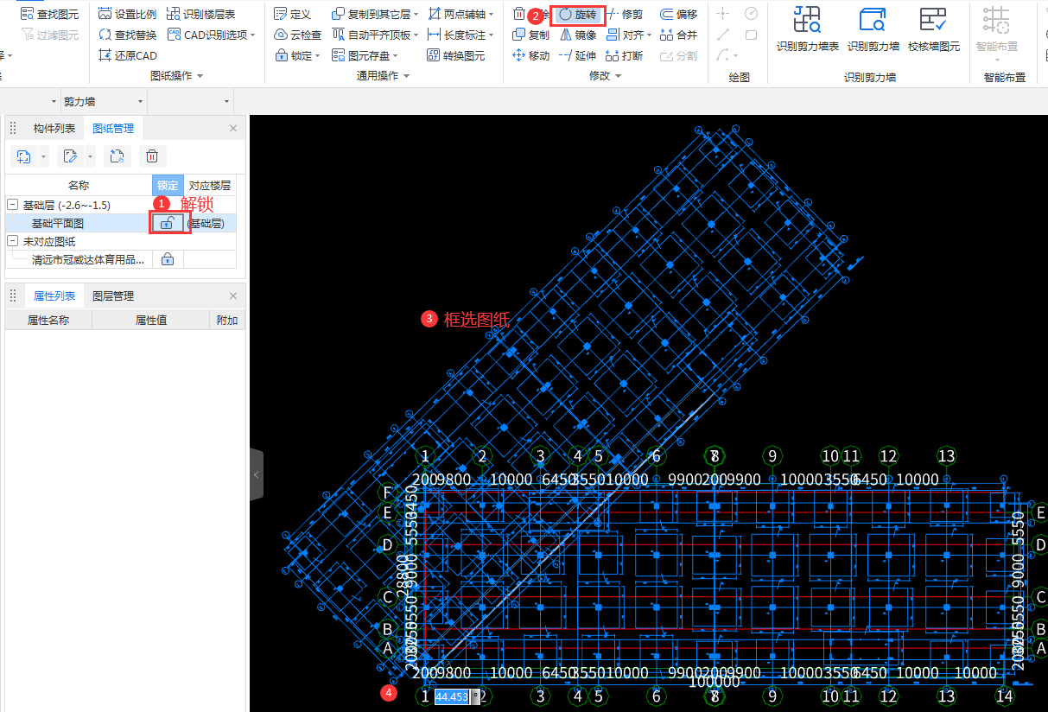
Task: Click the 属性值 column header
Action: point(151,320)
